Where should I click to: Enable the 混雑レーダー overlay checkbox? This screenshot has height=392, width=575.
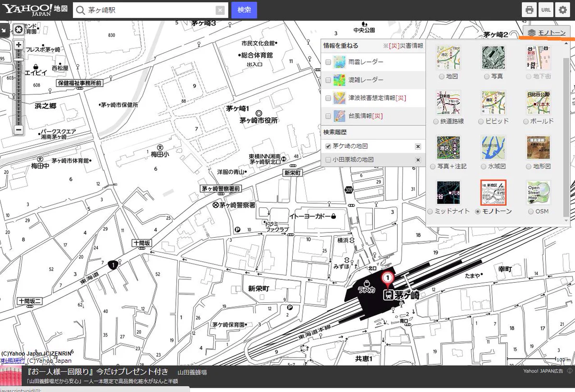[328, 80]
